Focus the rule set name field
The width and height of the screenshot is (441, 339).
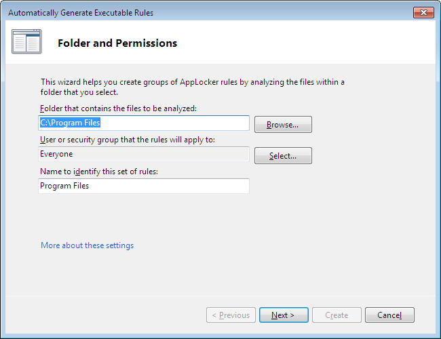point(144,186)
